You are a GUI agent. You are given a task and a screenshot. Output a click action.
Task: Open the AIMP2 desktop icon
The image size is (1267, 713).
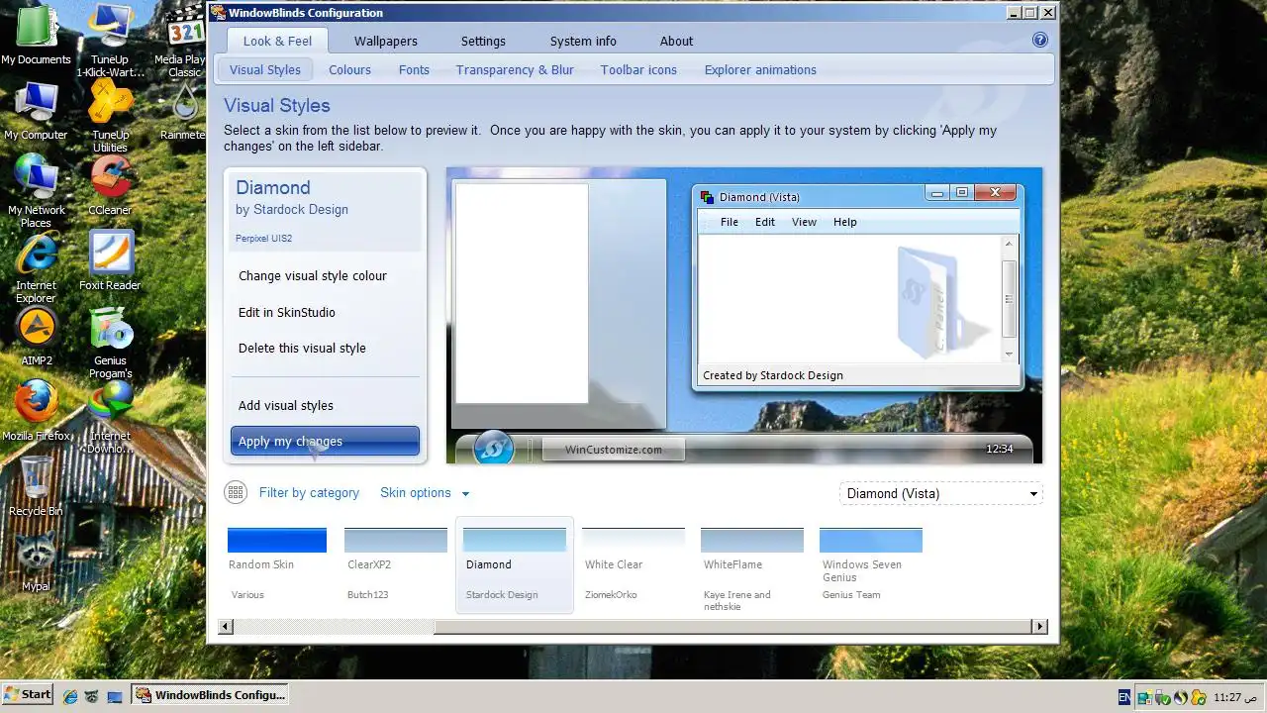click(x=36, y=336)
